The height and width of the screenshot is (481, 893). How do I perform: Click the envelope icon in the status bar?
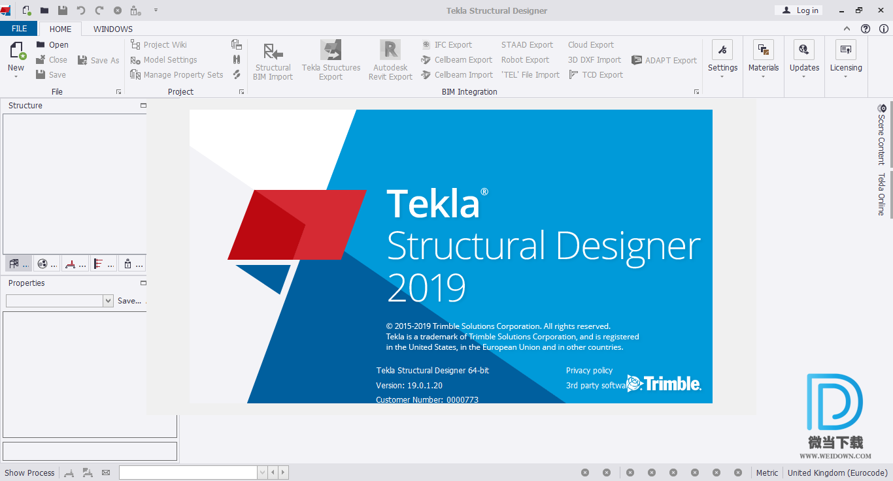106,473
